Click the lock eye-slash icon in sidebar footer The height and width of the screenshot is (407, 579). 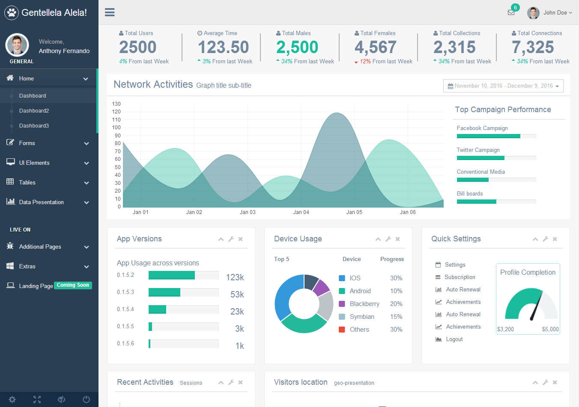click(62, 399)
